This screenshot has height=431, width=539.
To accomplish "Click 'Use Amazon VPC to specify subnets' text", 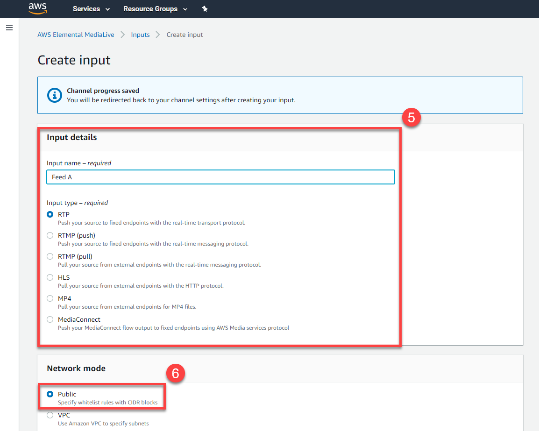I will [104, 424].
